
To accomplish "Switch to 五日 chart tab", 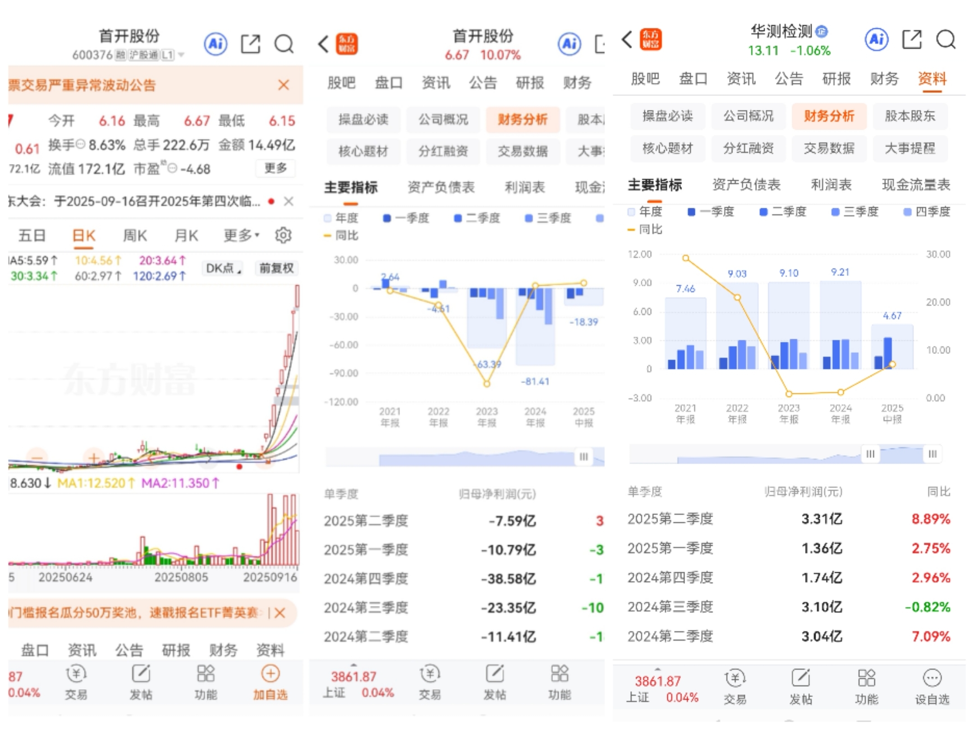I will [32, 235].
